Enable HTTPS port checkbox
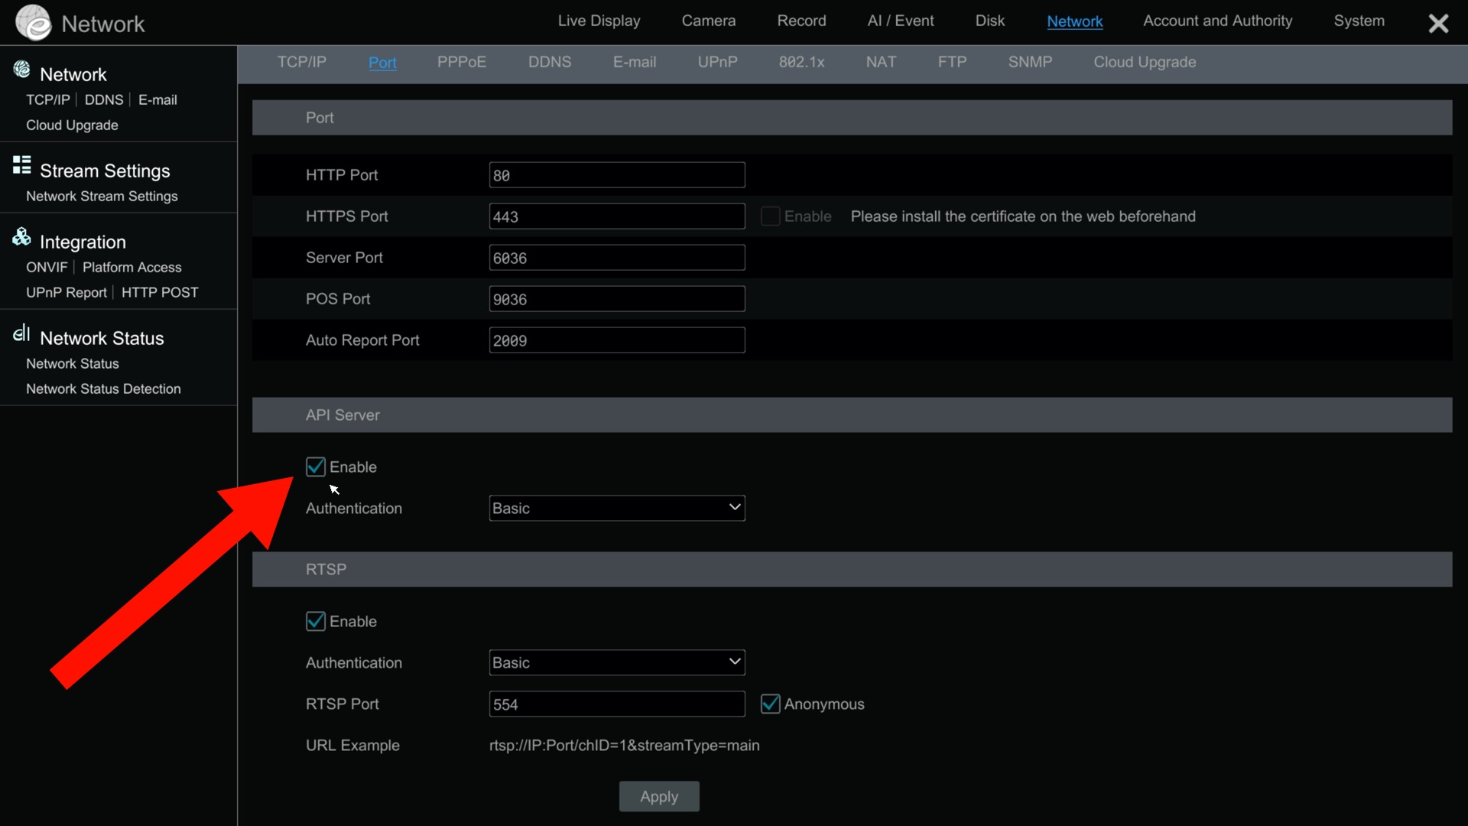The image size is (1468, 826). 770,216
